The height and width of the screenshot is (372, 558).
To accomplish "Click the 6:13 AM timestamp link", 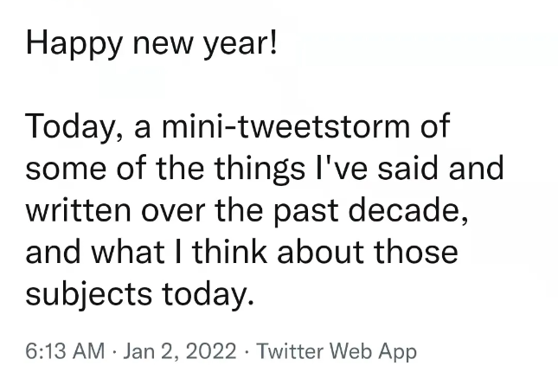I will click(x=65, y=350).
